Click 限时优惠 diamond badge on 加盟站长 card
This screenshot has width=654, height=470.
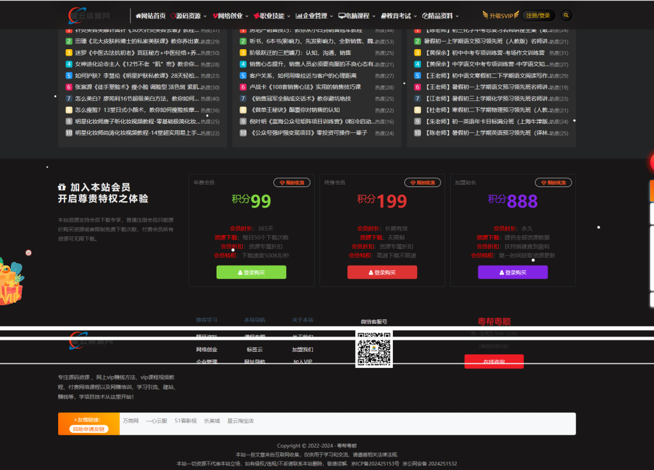pyautogui.click(x=554, y=183)
